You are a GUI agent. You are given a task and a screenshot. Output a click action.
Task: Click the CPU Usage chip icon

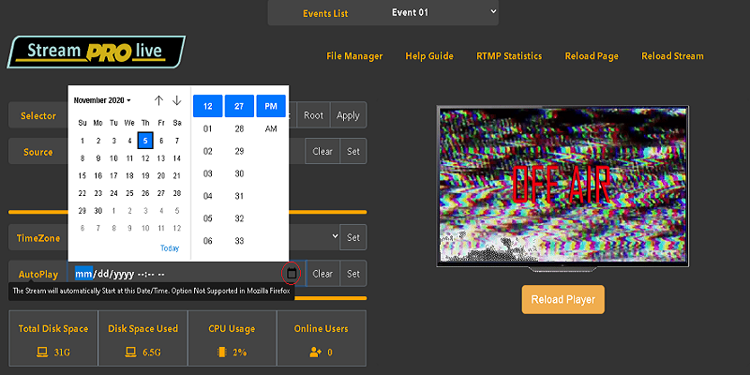[221, 352]
